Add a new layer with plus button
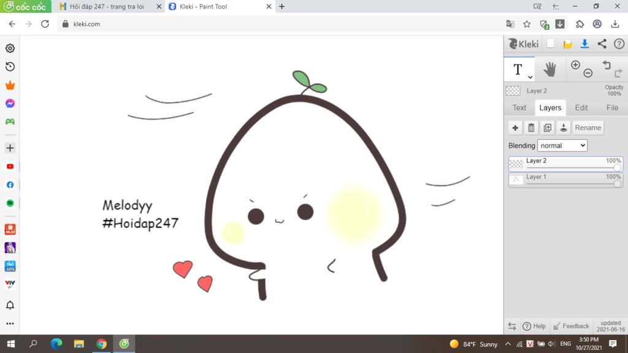Image resolution: width=628 pixels, height=353 pixels. (515, 127)
